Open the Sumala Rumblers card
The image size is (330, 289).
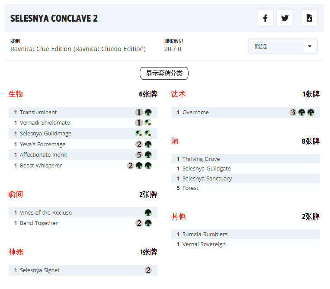[205, 234]
